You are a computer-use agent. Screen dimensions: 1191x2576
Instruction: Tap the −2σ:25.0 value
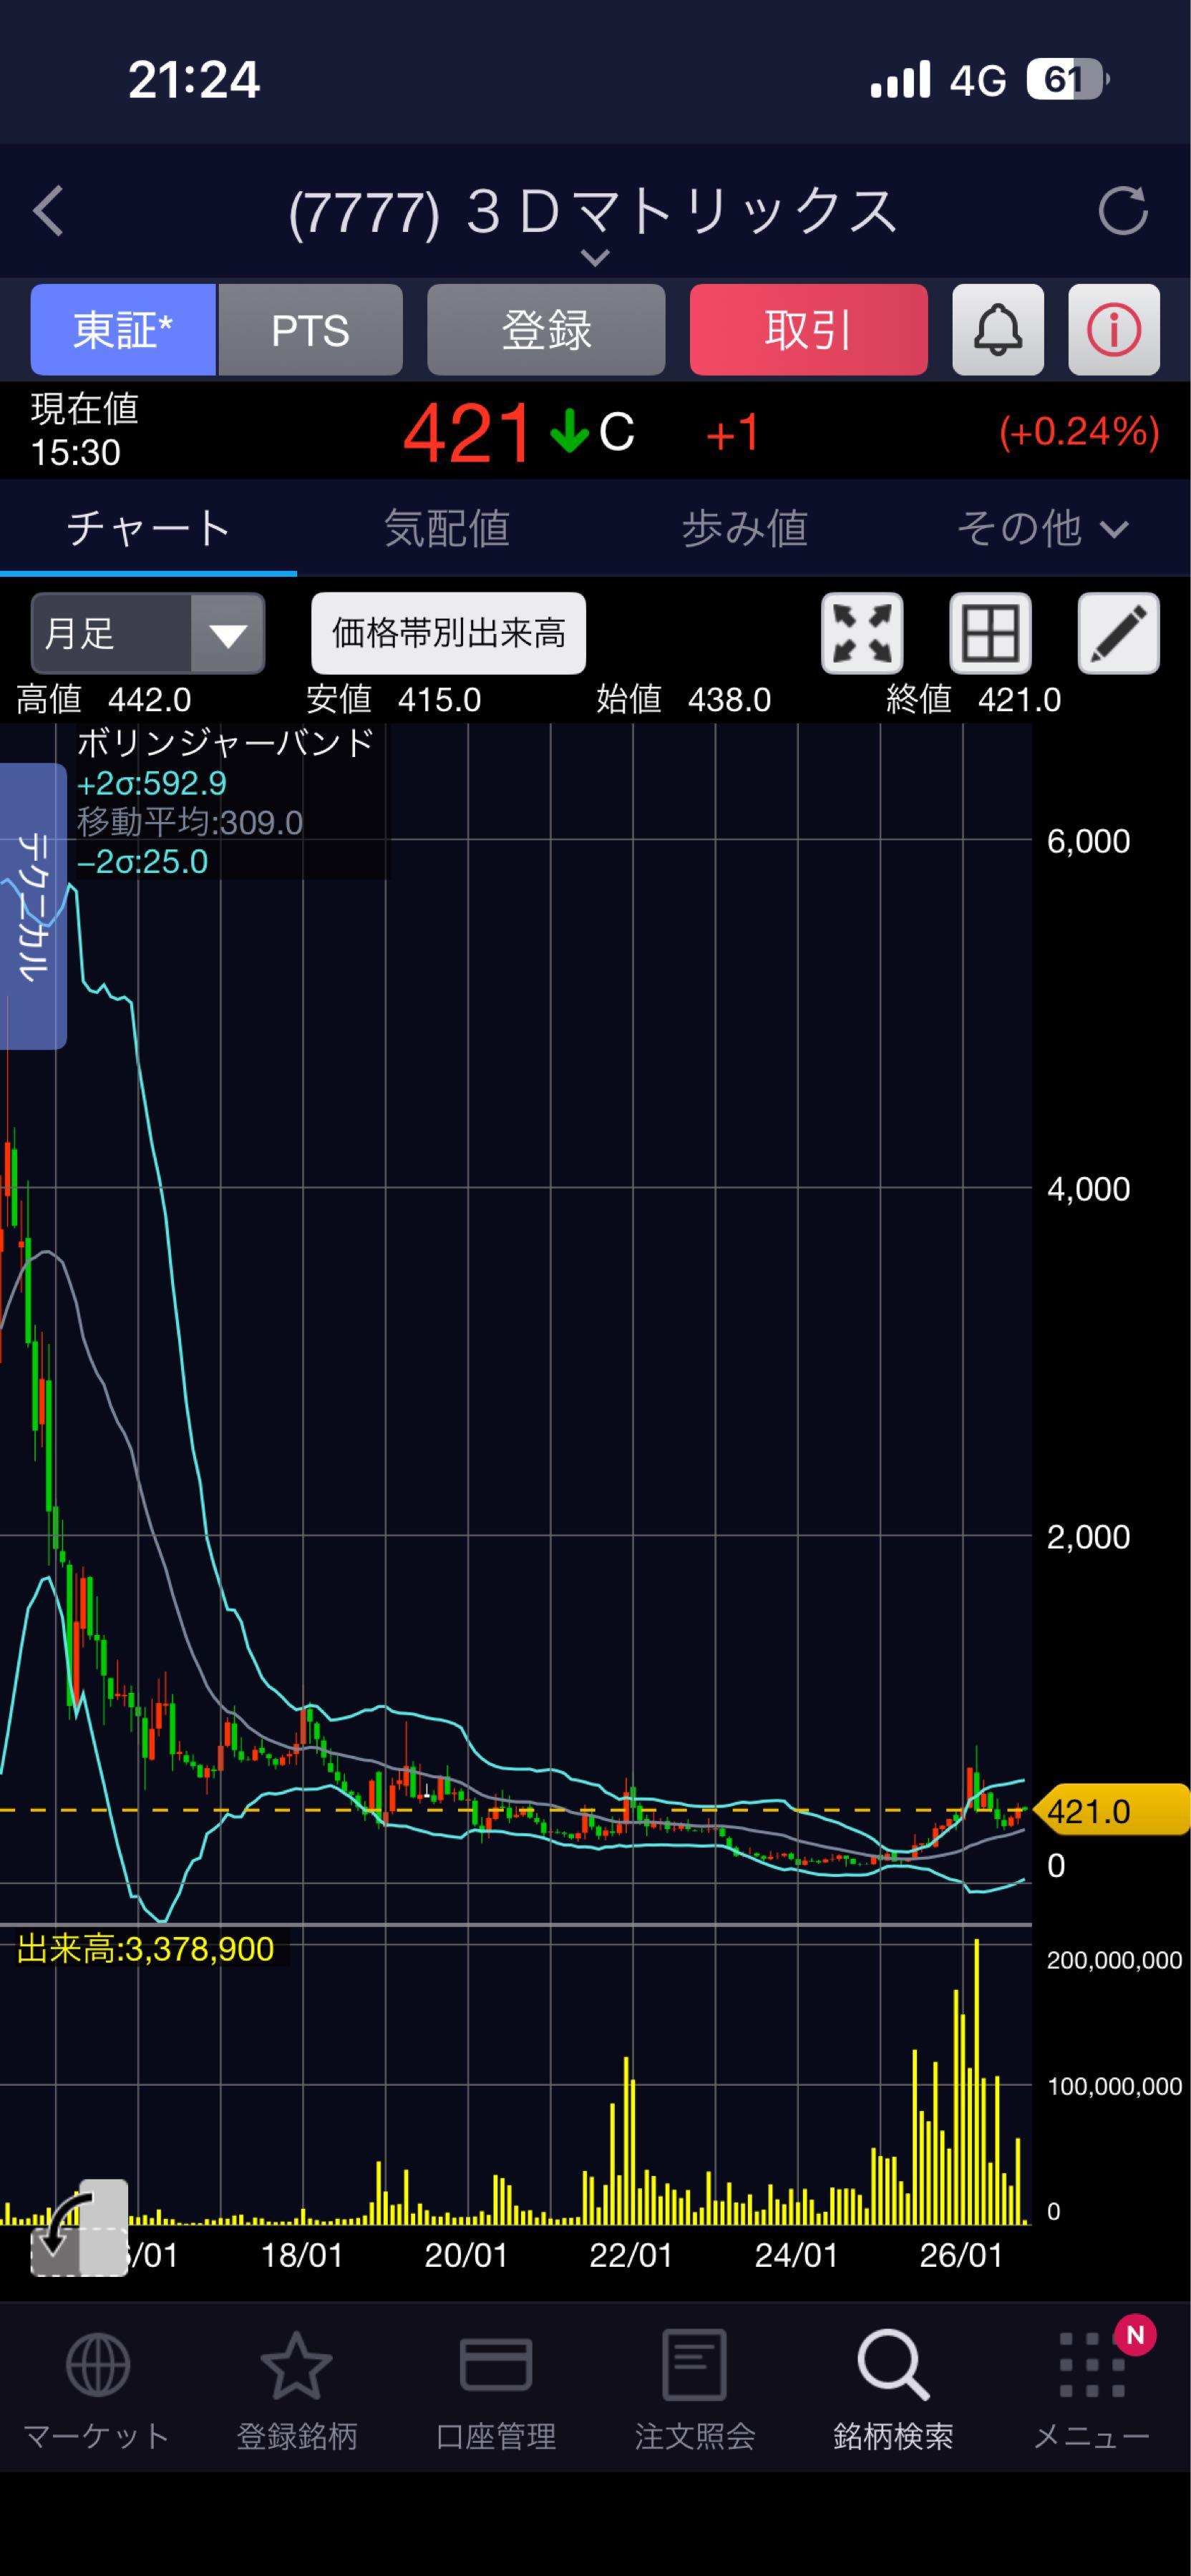point(143,861)
